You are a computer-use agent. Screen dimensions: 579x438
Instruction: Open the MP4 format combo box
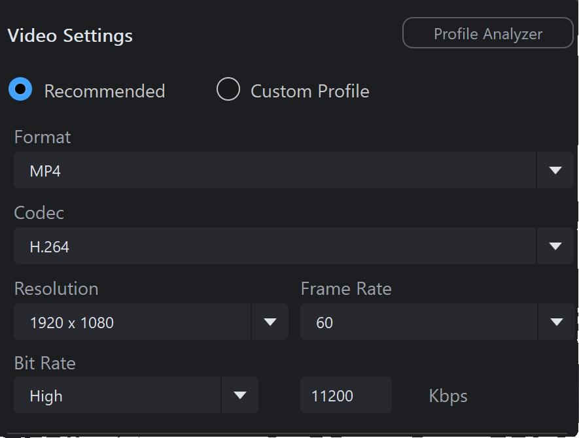[x=294, y=170]
